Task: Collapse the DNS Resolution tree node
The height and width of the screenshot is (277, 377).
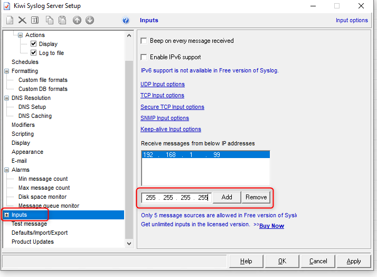Action: click(7, 98)
